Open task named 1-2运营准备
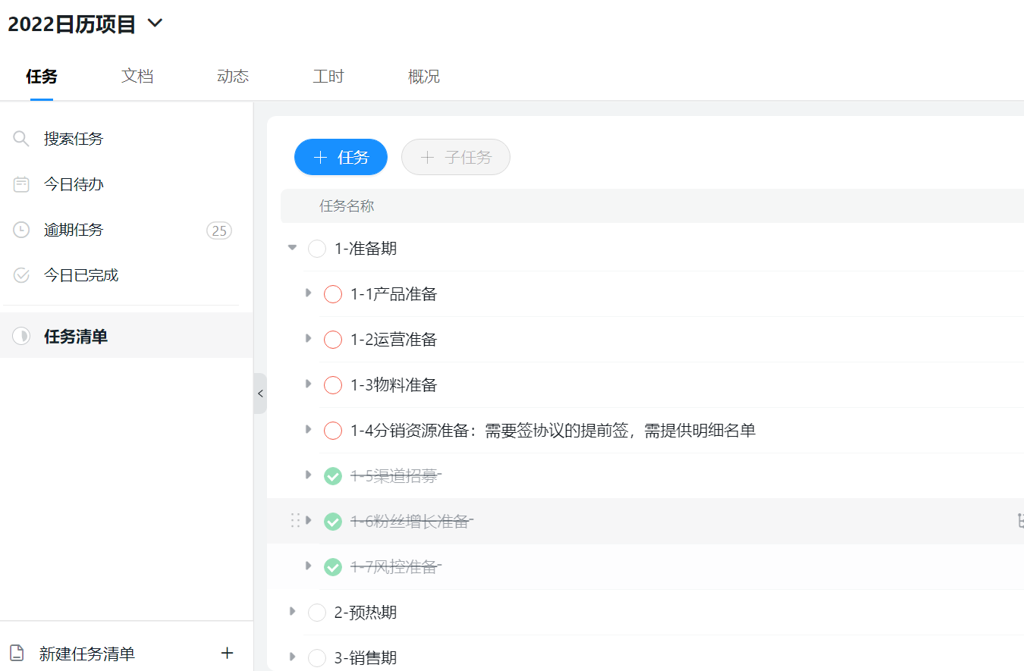The image size is (1024, 671). 394,340
